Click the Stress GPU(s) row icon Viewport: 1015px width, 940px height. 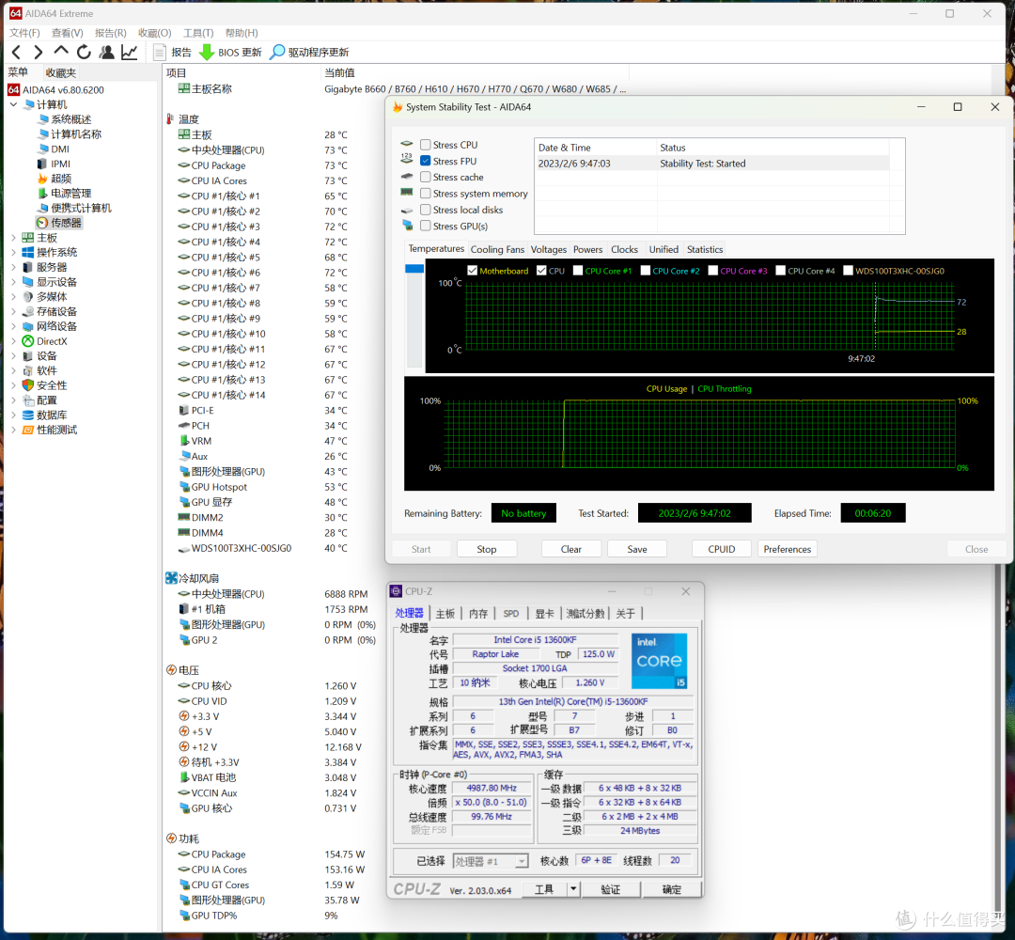(407, 225)
